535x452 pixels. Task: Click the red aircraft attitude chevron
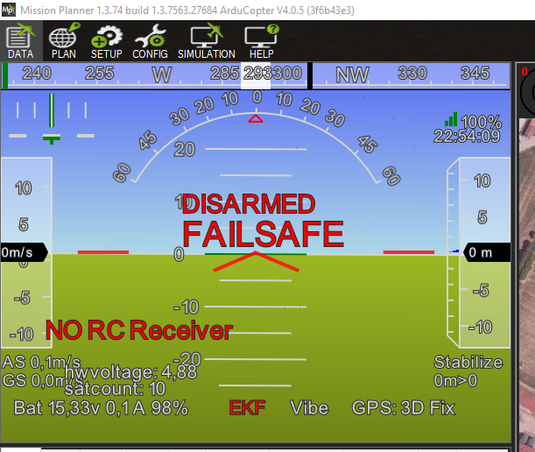[256, 262]
